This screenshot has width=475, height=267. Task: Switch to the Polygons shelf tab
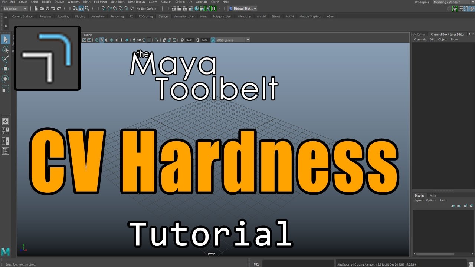(45, 16)
